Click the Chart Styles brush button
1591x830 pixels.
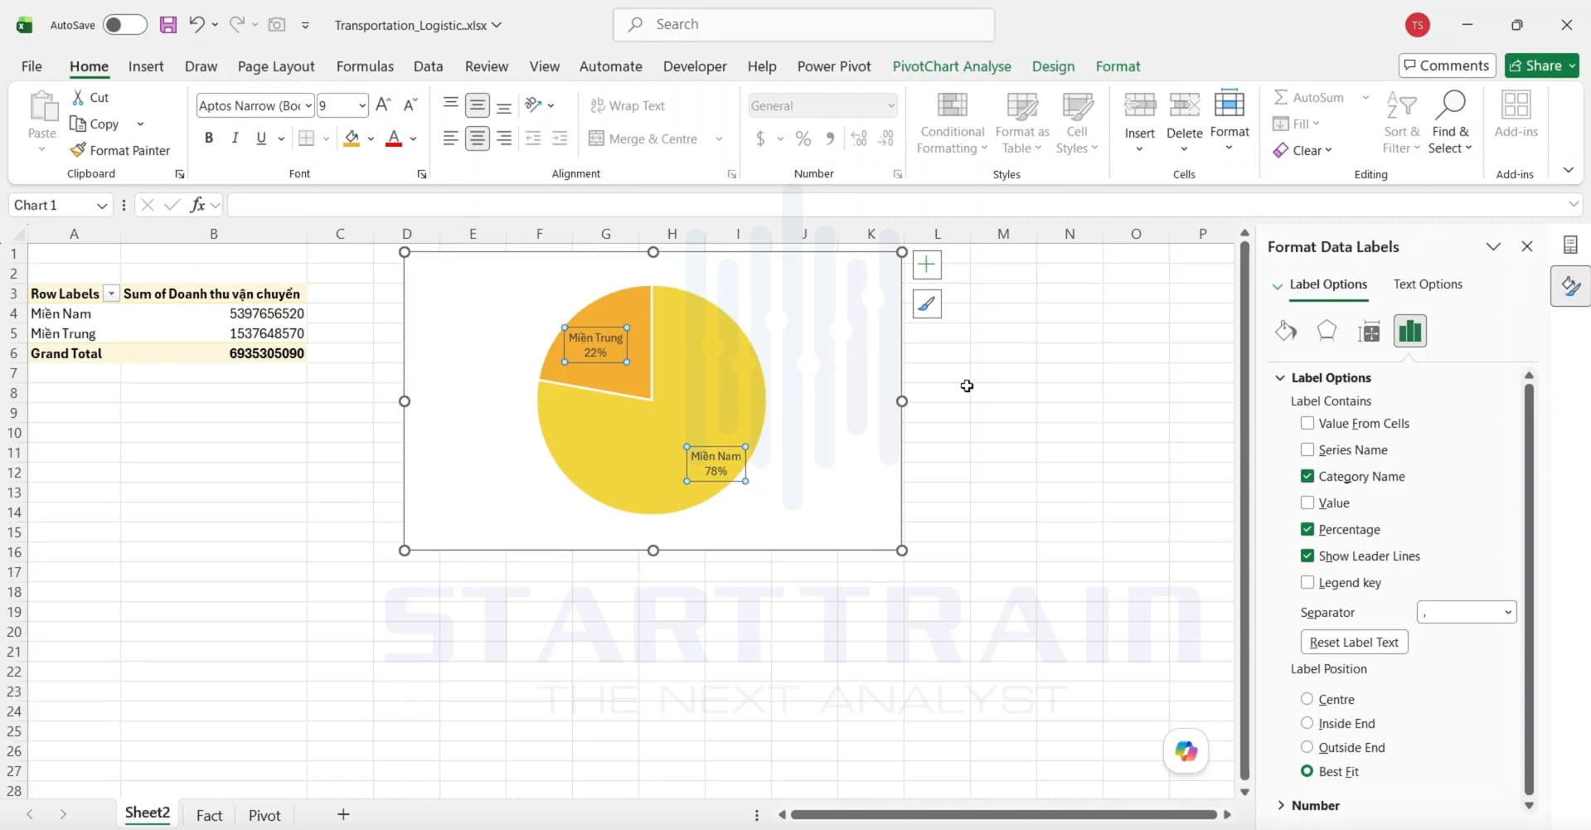click(927, 304)
